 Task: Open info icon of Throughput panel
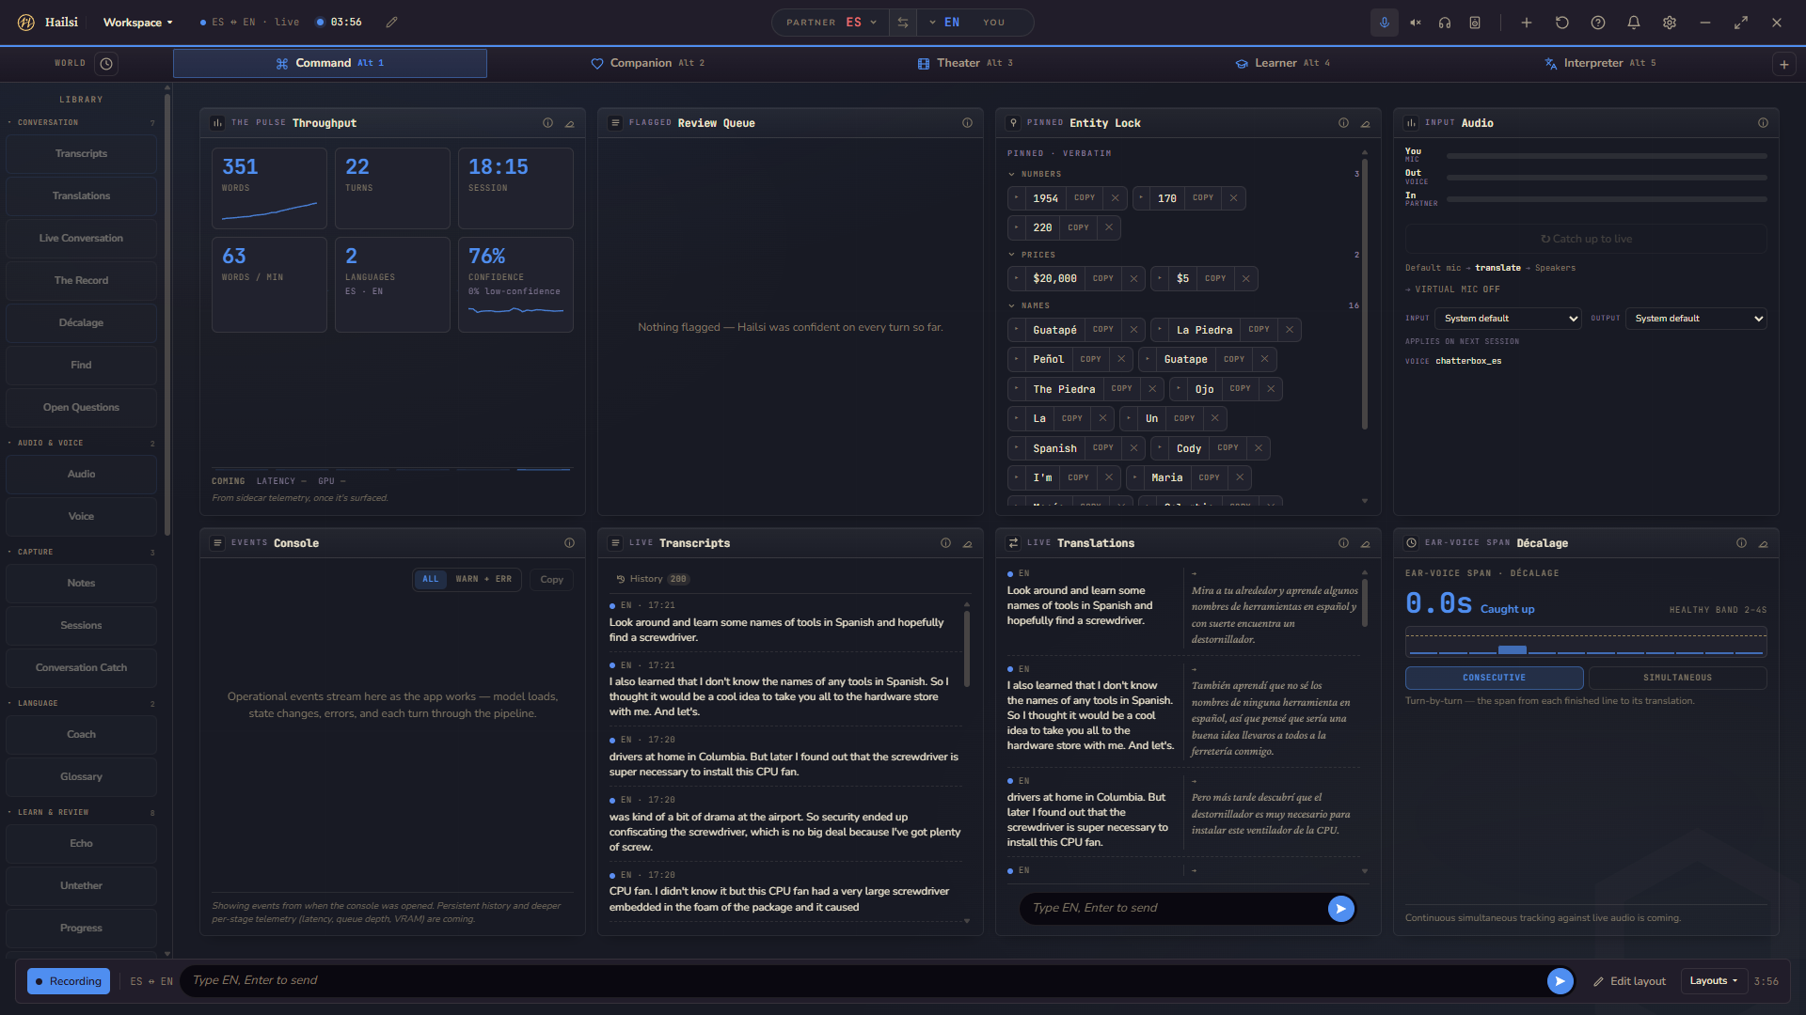547,123
